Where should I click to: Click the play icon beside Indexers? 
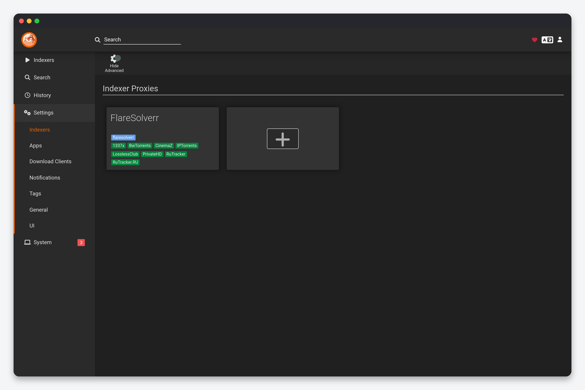click(x=28, y=60)
